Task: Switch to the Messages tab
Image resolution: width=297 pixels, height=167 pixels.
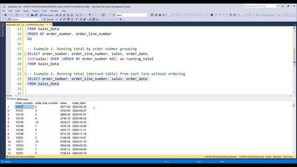Action: tap(23, 99)
